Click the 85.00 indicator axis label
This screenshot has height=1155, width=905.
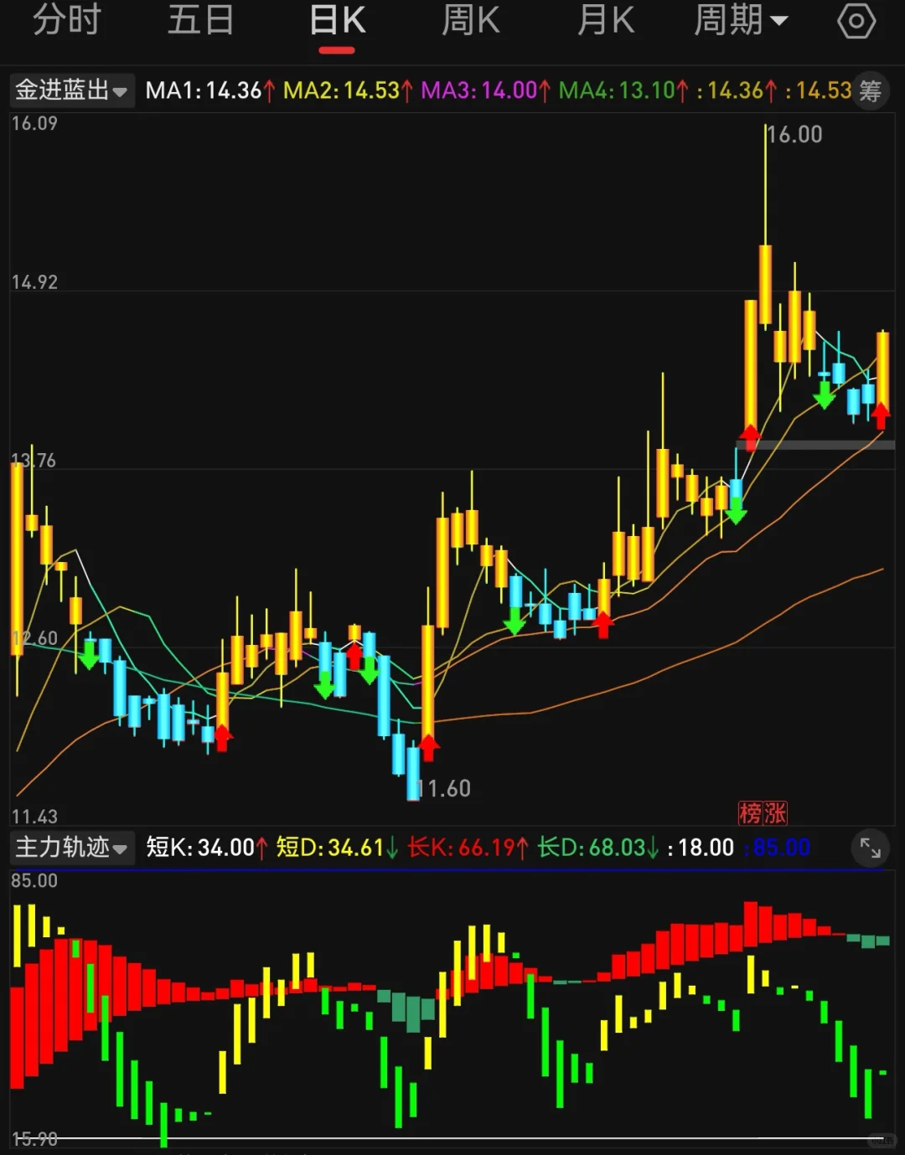coord(34,881)
